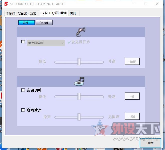Screen dimensions: 165x150
Task: Click the +50 vocal value field
Action: [x=132, y=116]
